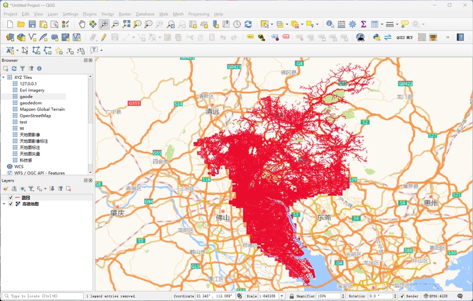The image size is (473, 301).
Task: Open Layer Styling panel brush icon
Action: tap(5, 189)
